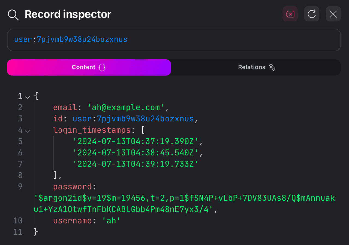The image size is (349, 245).
Task: Click the timestamp '2024-07-13T04:38:45.540Z'
Action: pyautogui.click(x=136, y=153)
